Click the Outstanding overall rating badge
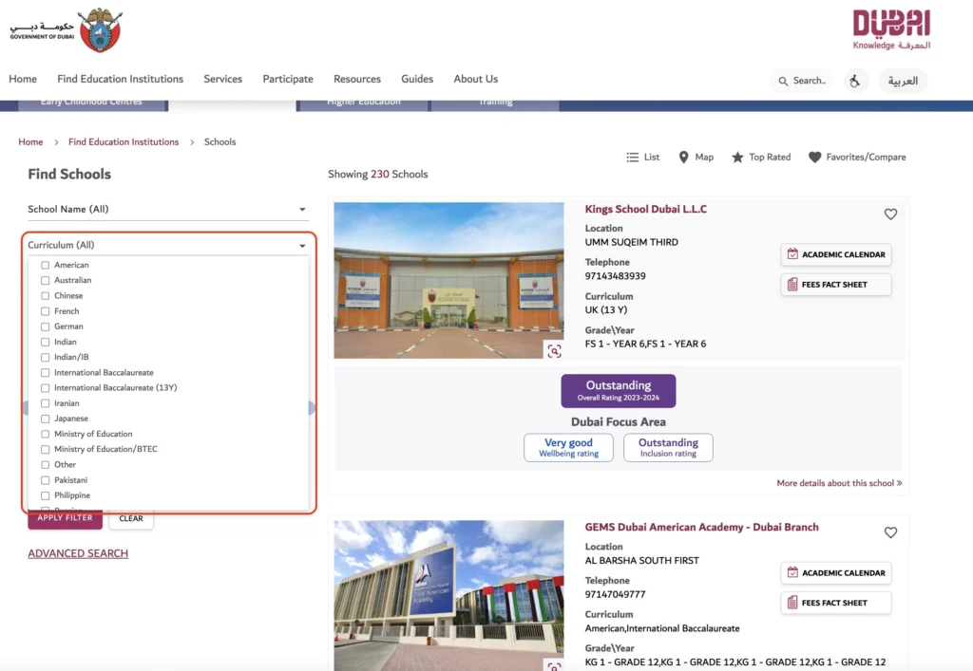973x671 pixels. (x=619, y=391)
